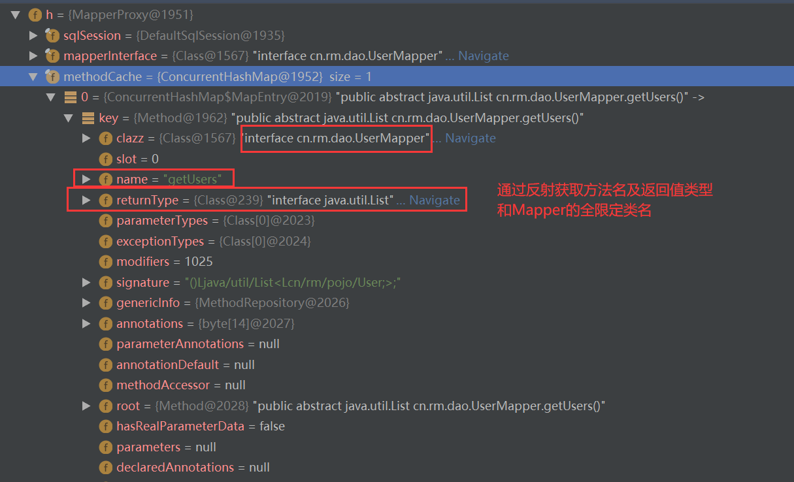Click field icon of h variable
This screenshot has height=482, width=794.
pos(35,14)
